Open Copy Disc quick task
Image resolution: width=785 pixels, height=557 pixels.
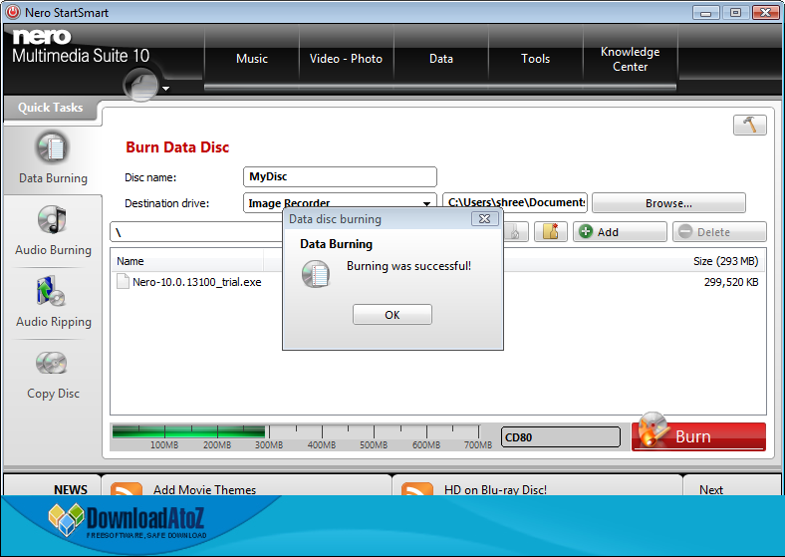pos(53,375)
